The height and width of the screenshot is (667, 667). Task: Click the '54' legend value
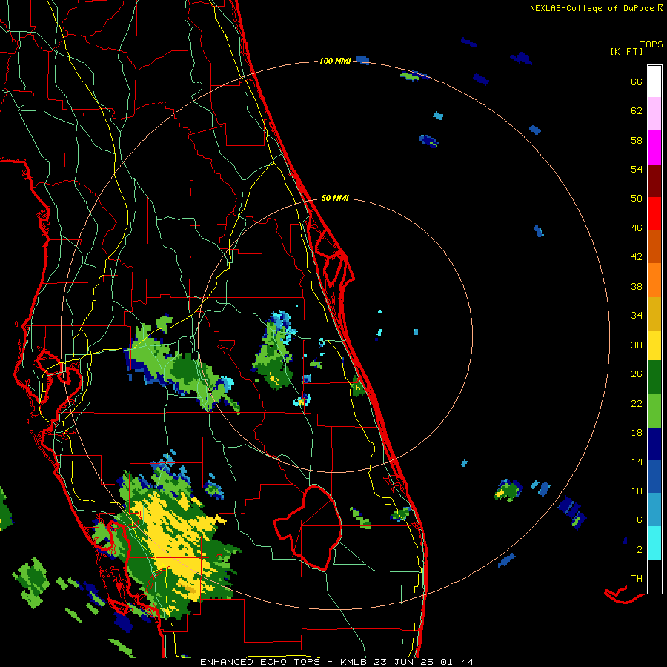coord(637,169)
